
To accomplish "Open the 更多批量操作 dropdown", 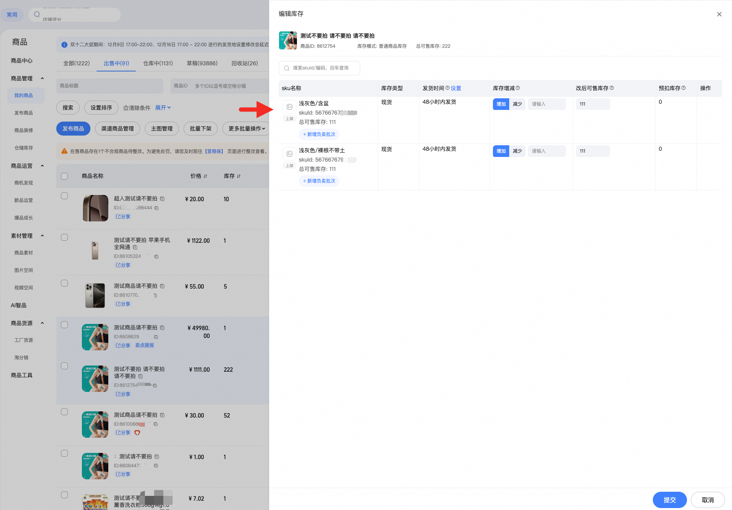I will 246,129.
